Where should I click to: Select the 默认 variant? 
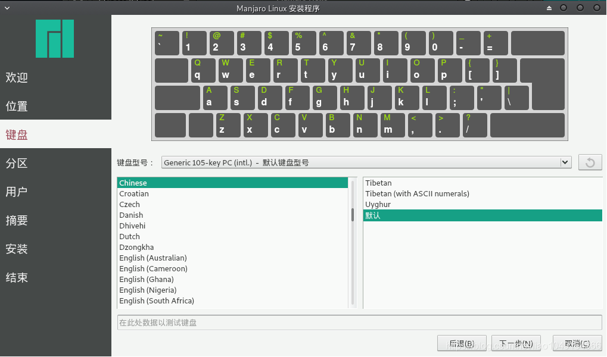coord(483,215)
